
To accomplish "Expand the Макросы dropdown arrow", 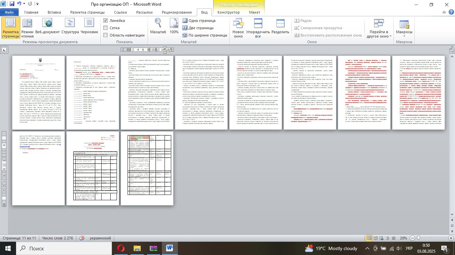I will pos(404,36).
